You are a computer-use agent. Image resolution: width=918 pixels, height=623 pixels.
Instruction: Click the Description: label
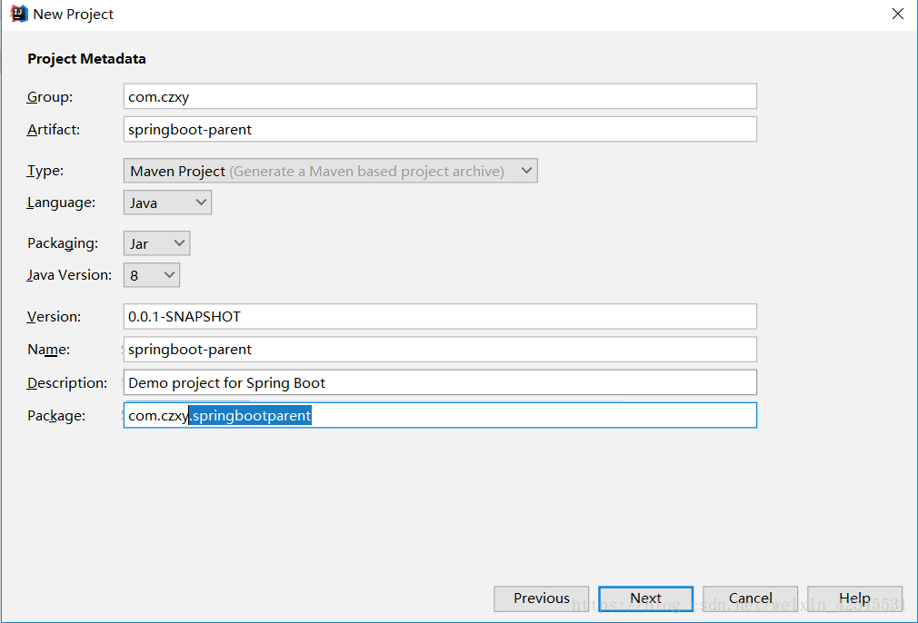66,383
